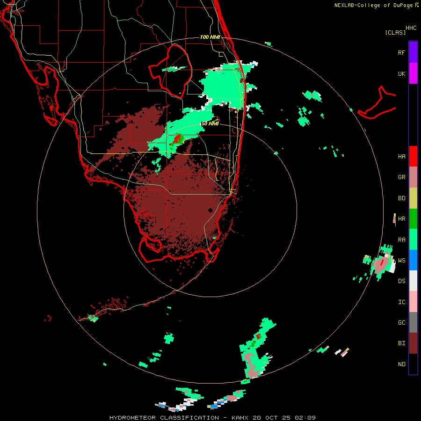
Task: Click the "GC" legend label
Action: tap(401, 323)
